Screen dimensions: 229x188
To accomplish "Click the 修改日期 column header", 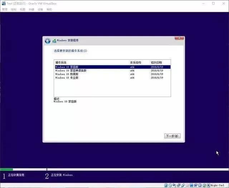I will coord(156,63).
